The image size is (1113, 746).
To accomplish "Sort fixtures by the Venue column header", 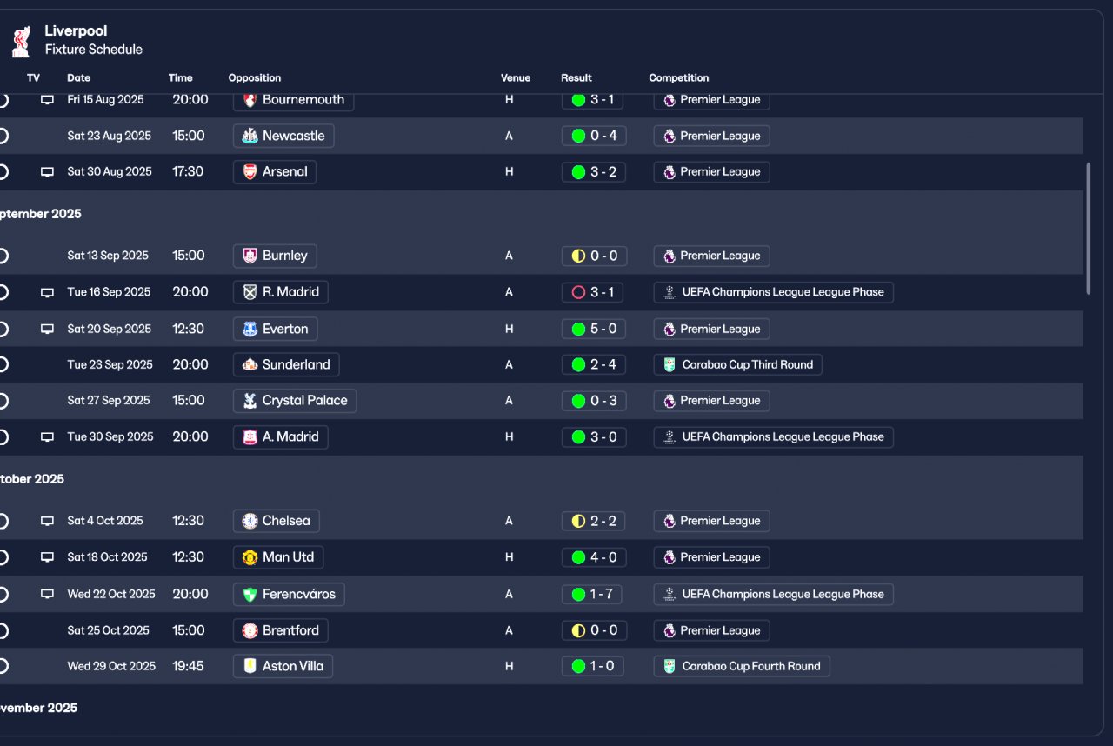I will pyautogui.click(x=516, y=78).
